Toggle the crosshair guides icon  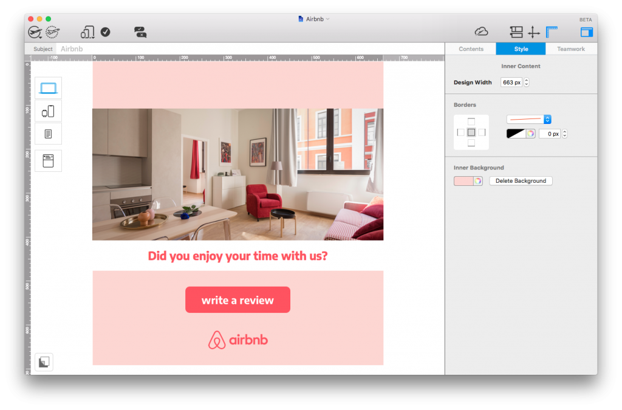click(x=534, y=32)
